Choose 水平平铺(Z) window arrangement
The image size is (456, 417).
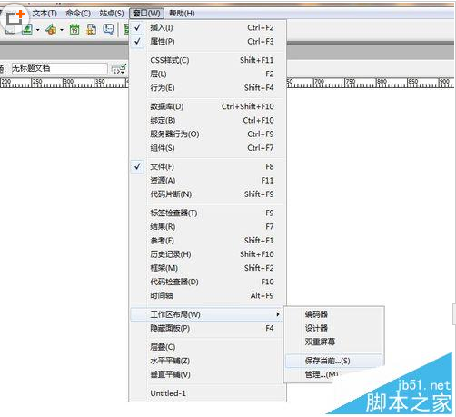click(x=208, y=361)
